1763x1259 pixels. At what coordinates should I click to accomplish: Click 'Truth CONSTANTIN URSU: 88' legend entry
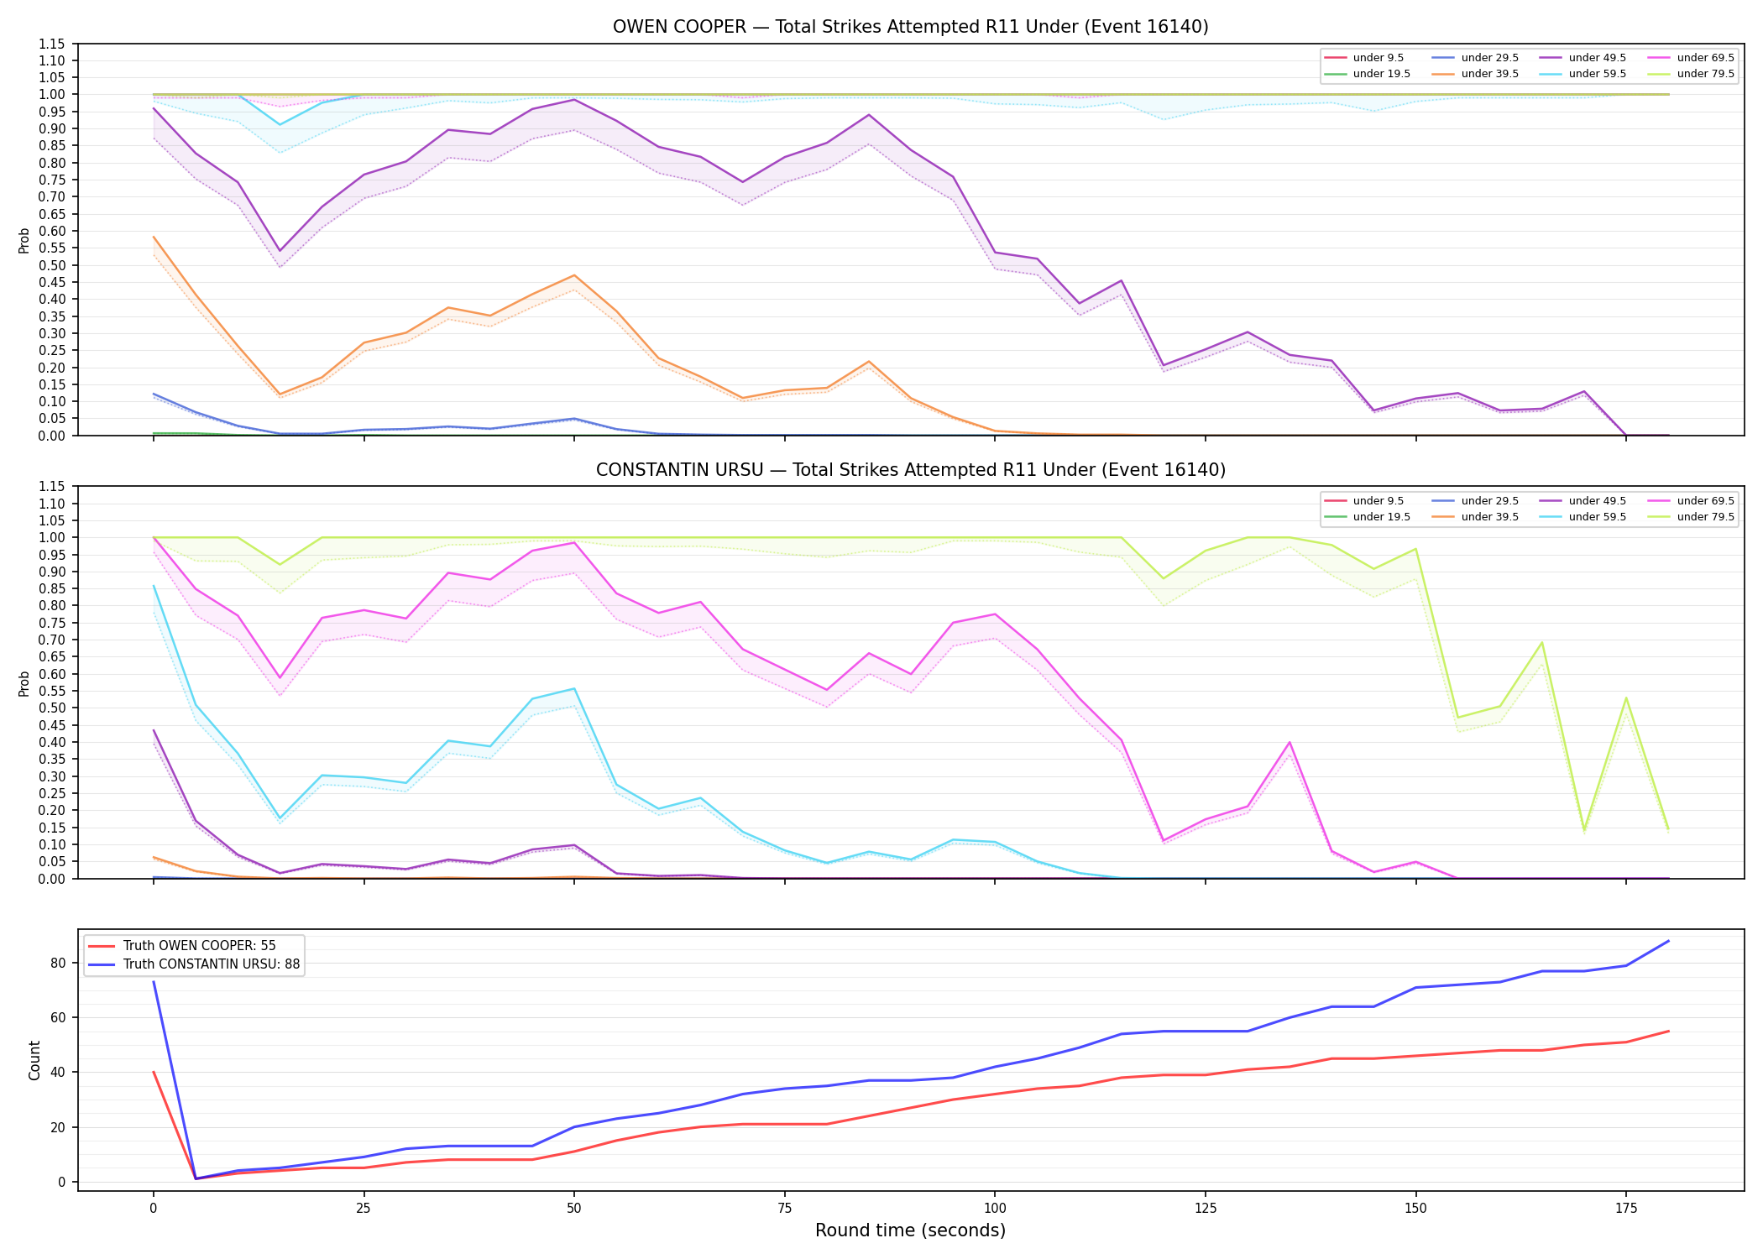[193, 964]
